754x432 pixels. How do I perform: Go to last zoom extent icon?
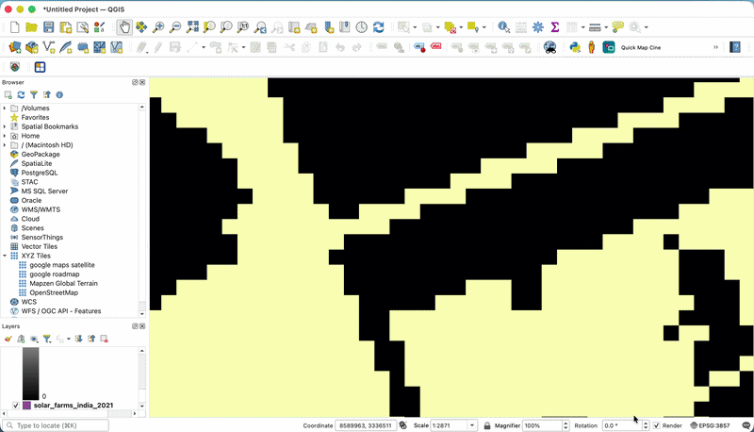tap(260, 27)
